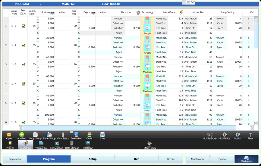Screen dimensions: 261x166
Task: Click the horizontal scrollbar left arrow
Action: pyautogui.click(x=21, y=128)
